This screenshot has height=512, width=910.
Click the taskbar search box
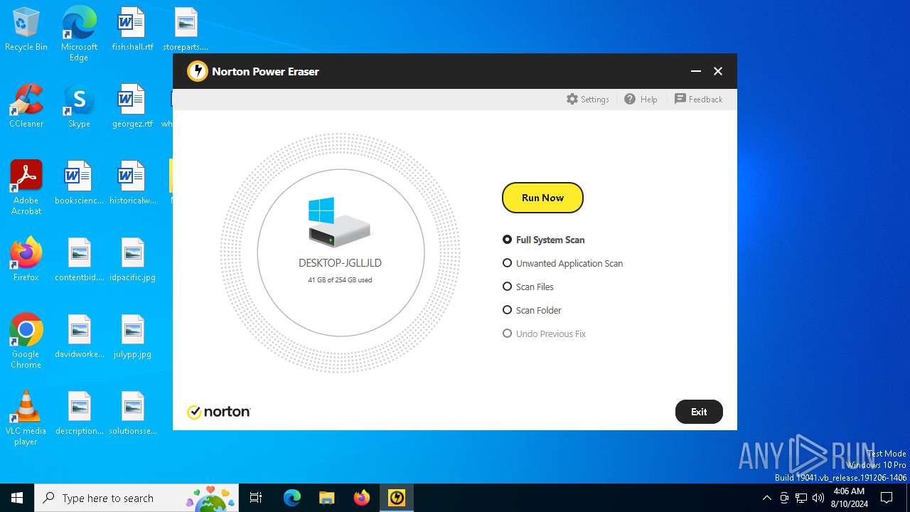[x=138, y=498]
